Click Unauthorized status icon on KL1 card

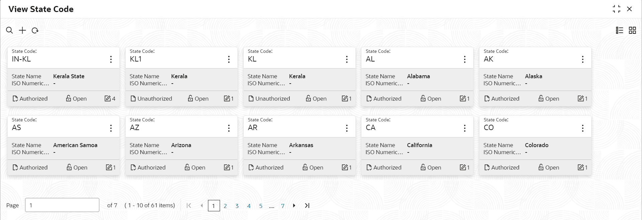point(133,99)
